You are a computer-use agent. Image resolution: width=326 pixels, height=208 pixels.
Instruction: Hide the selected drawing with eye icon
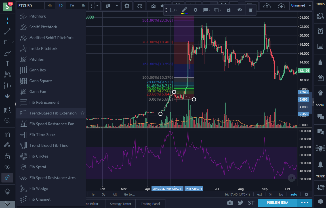(x=239, y=10)
